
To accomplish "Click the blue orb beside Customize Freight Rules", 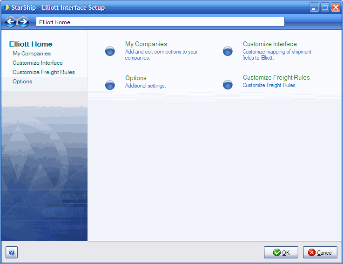I will point(228,85).
